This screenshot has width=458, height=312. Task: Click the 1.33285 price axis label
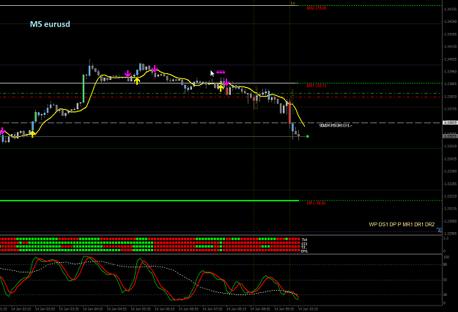coord(450,184)
